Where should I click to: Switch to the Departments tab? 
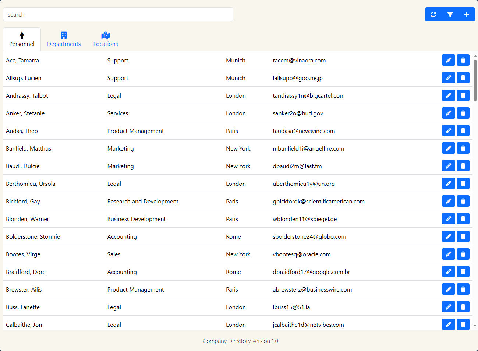coord(64,39)
